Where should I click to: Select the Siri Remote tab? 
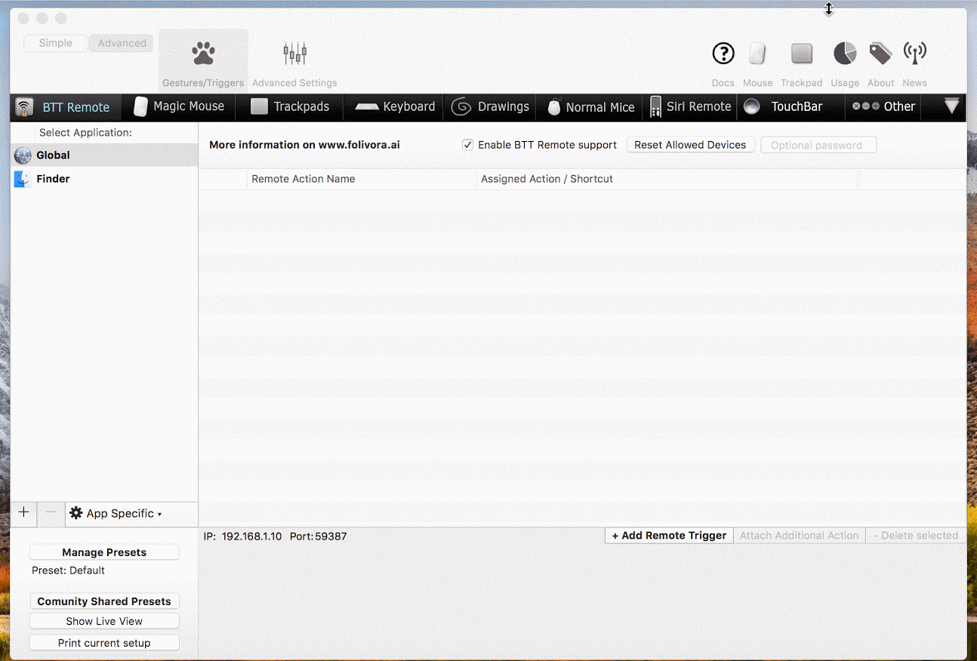click(x=690, y=107)
